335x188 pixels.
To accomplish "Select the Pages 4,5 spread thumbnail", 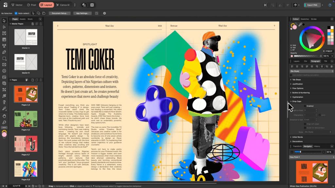I will point(26,117).
